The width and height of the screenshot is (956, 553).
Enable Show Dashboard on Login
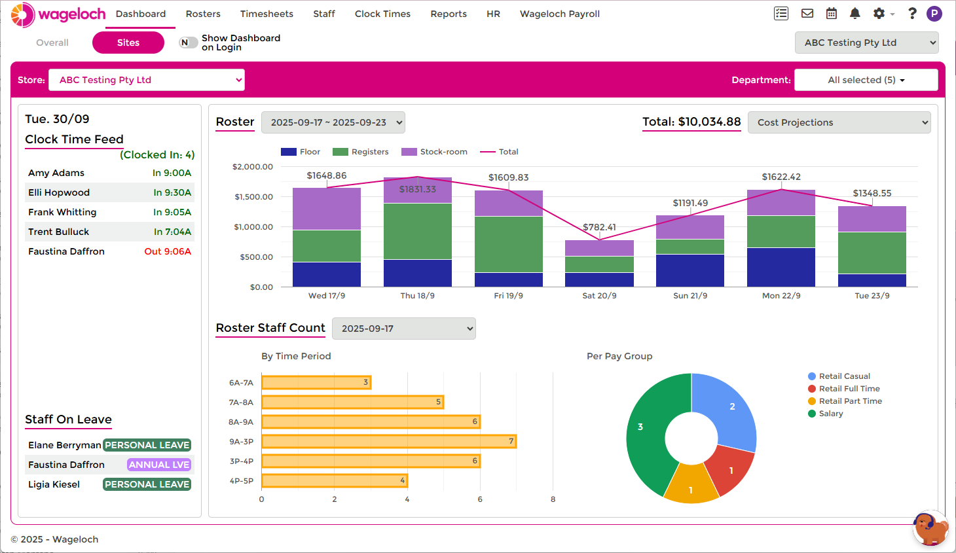point(188,42)
